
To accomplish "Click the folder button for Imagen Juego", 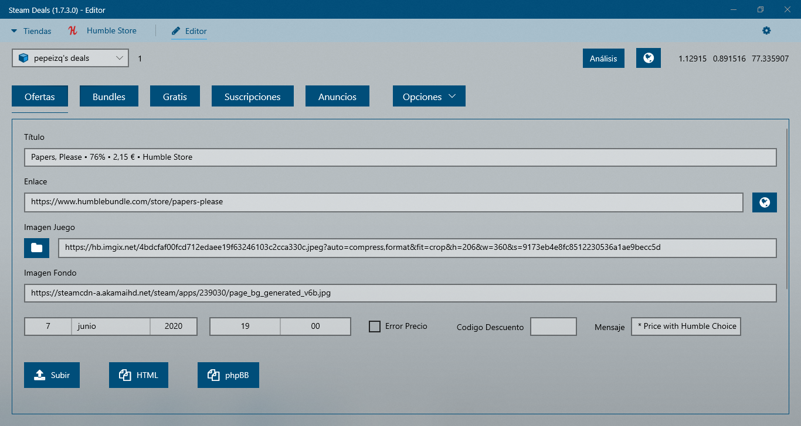I will (36, 248).
